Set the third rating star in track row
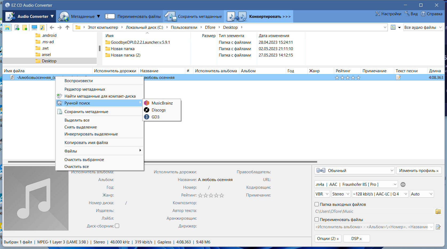Viewport: 447px width, 249px height. point(348,78)
